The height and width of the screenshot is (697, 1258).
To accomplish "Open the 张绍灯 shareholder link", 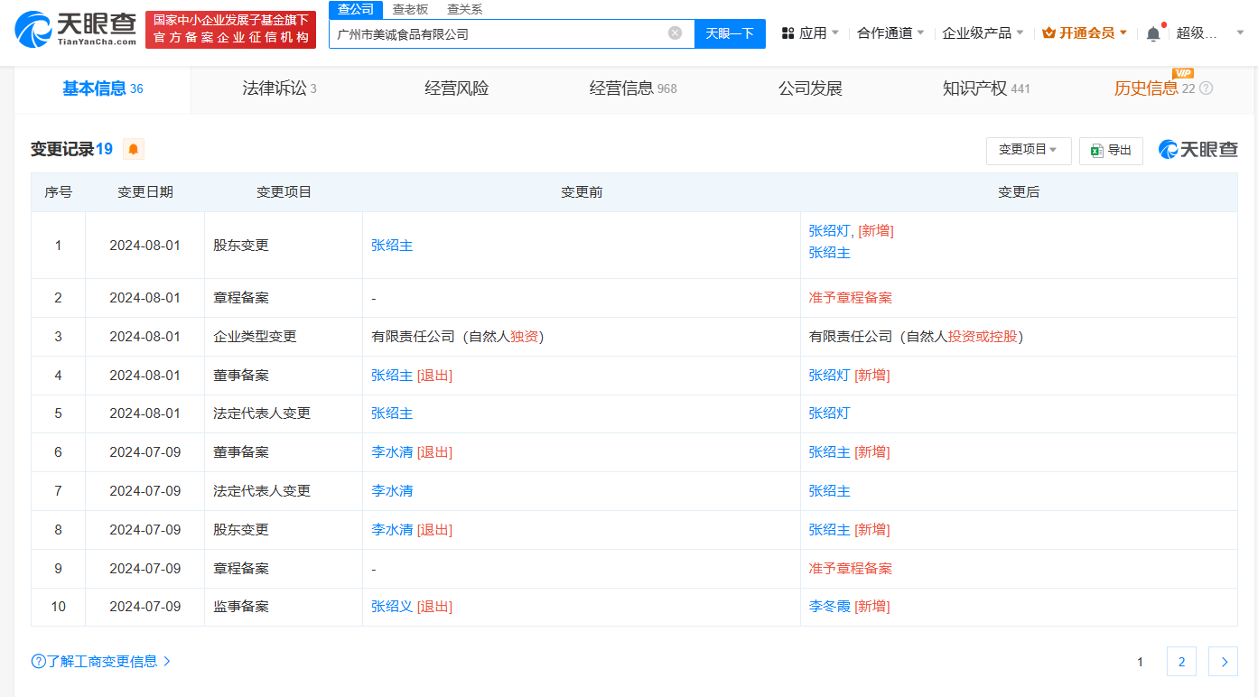I will (x=828, y=230).
